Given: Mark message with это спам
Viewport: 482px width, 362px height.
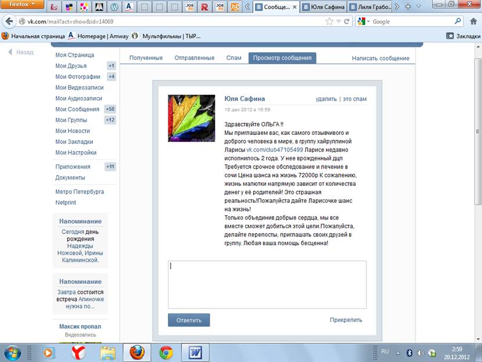Looking at the screenshot, I should (355, 99).
